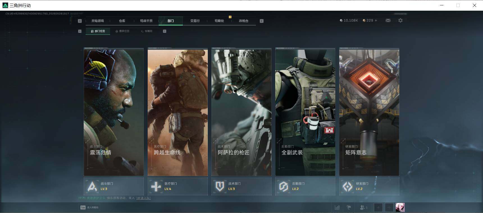Click the 医疗部门 cross emblem icon
The image size is (483, 213).
[x=156, y=186]
